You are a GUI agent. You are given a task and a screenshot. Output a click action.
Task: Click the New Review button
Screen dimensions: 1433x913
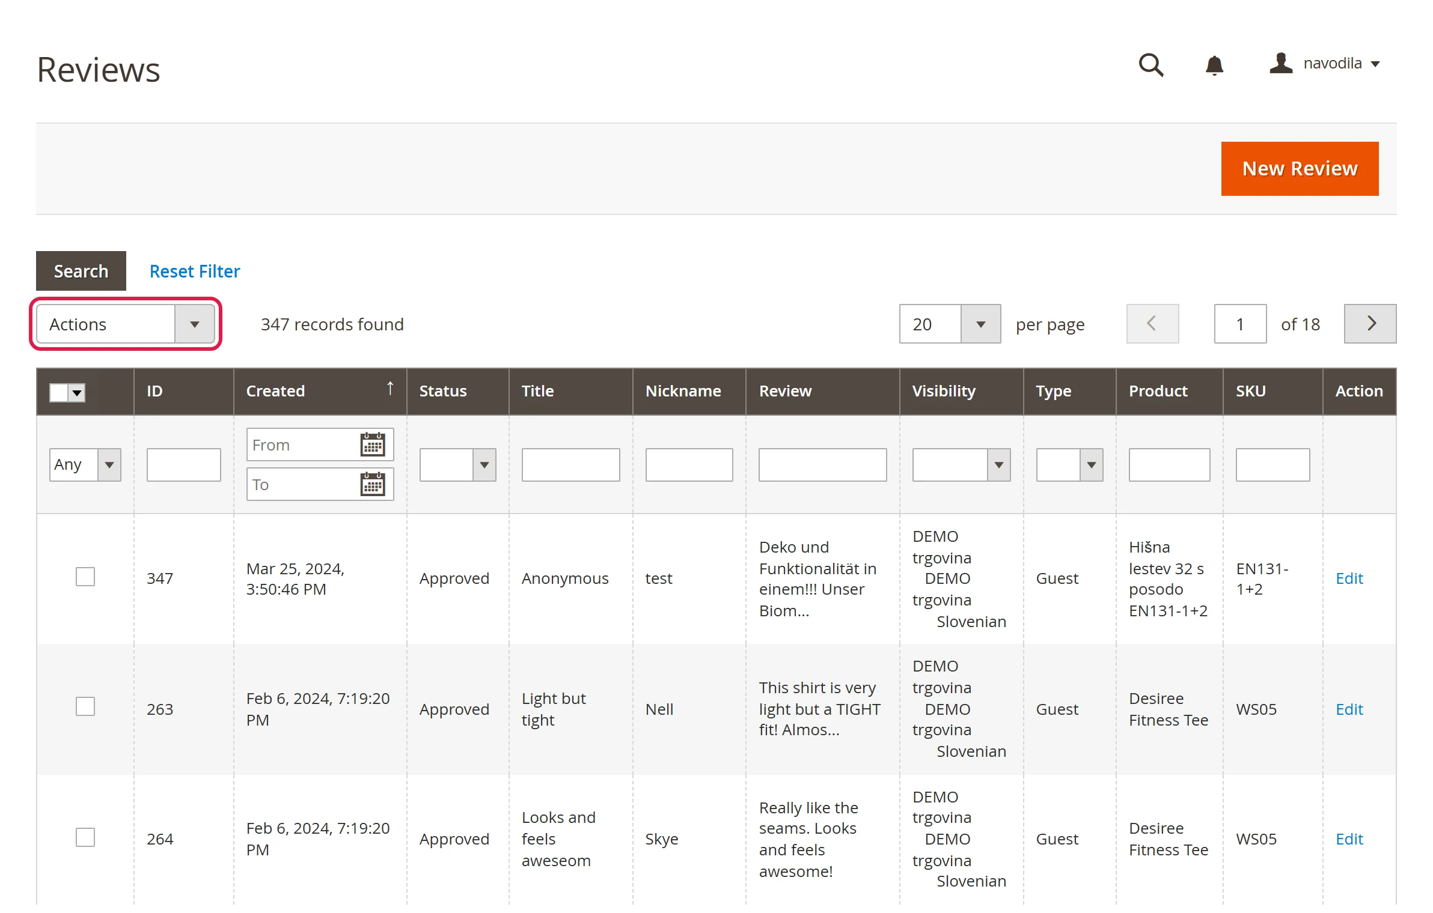(x=1300, y=169)
